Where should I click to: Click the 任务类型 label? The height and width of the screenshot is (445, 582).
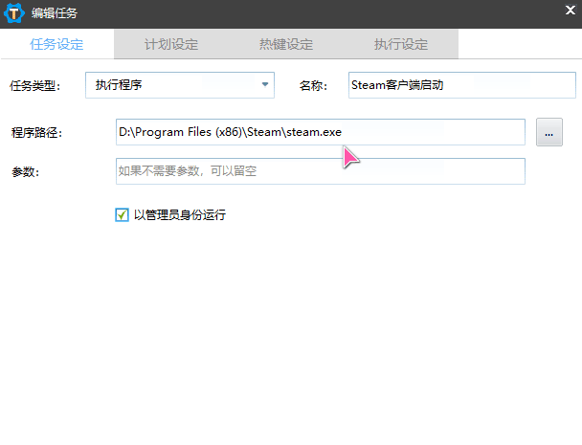[x=35, y=85]
